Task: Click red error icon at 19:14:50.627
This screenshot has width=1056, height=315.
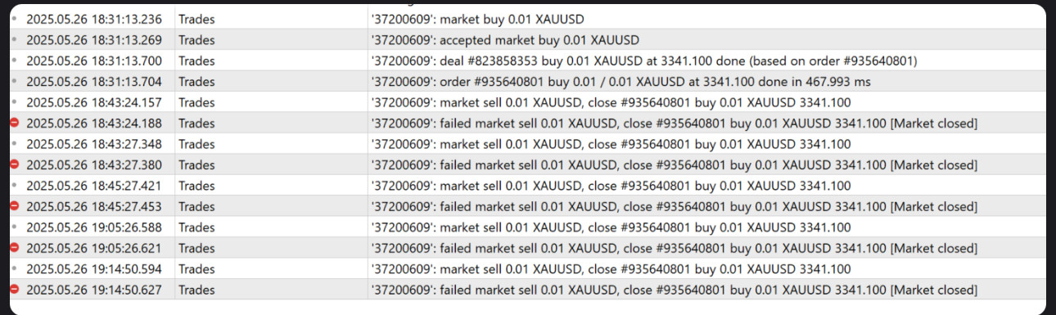Action: 14,290
